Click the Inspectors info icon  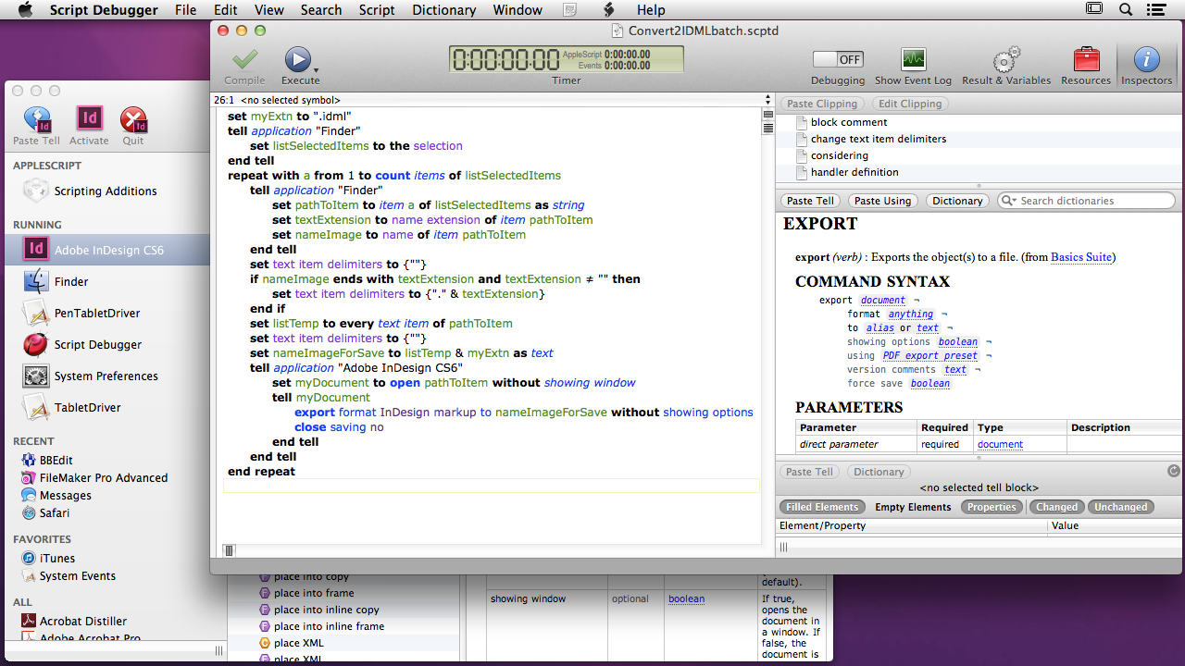coord(1146,61)
